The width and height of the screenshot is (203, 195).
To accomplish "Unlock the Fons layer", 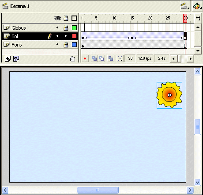I will click(66, 44).
